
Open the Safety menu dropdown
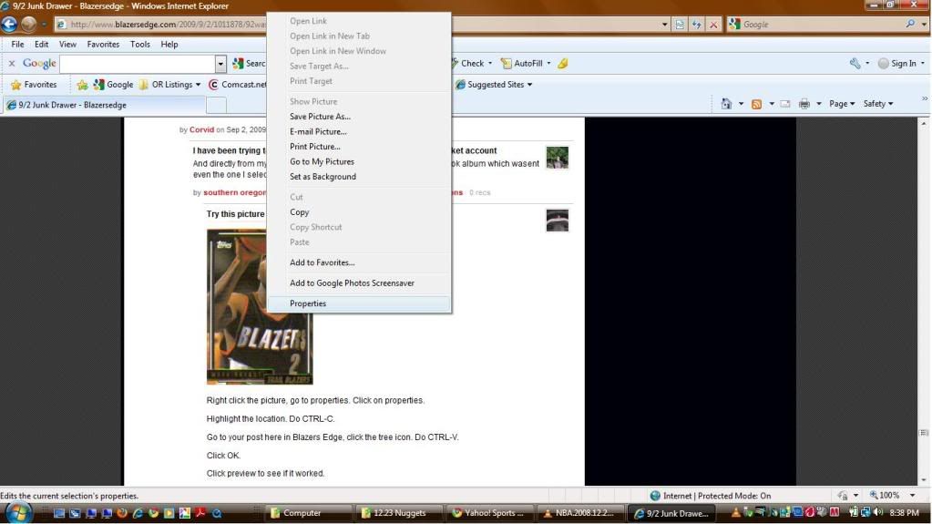click(878, 104)
